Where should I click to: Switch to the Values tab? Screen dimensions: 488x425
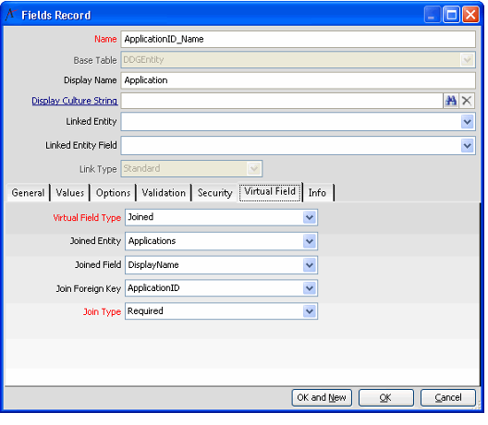pos(70,193)
